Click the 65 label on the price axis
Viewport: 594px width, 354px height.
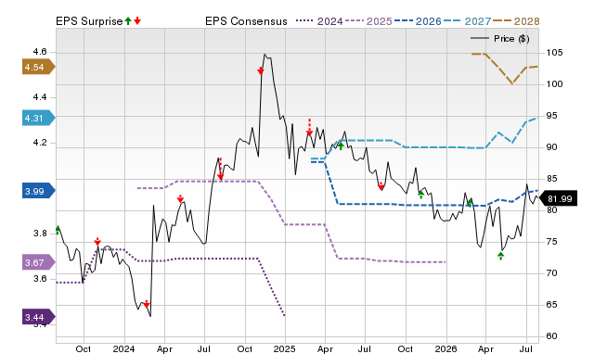pyautogui.click(x=551, y=305)
